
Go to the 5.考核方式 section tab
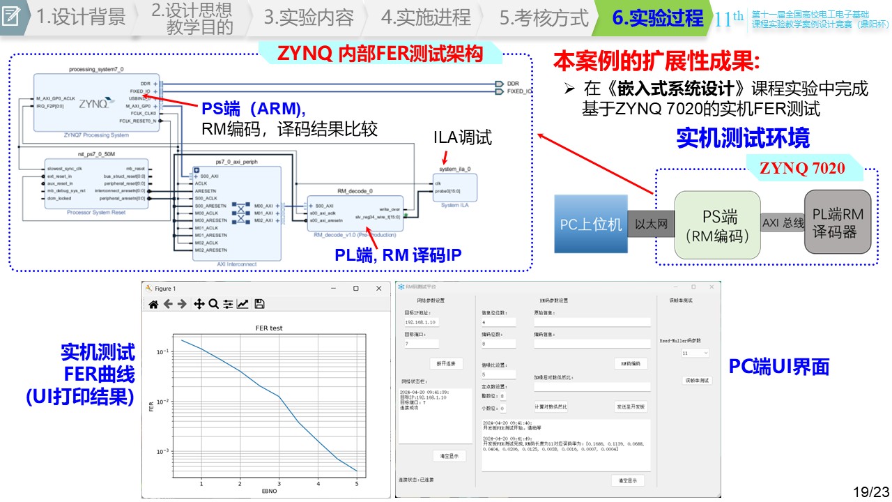pos(544,18)
